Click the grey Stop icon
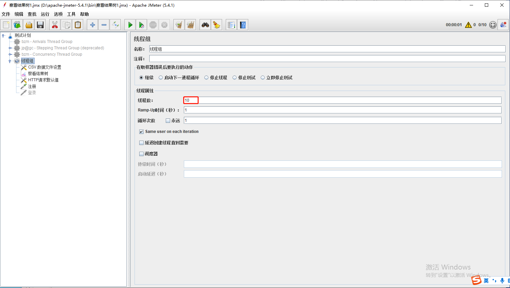The image size is (510, 288). pyautogui.click(x=153, y=25)
